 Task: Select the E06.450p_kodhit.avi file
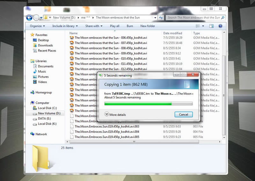tap(111, 38)
